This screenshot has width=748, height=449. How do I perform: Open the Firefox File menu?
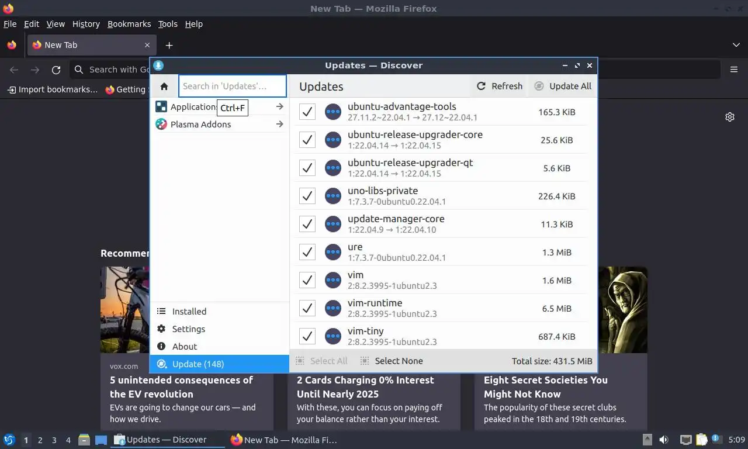tap(10, 24)
